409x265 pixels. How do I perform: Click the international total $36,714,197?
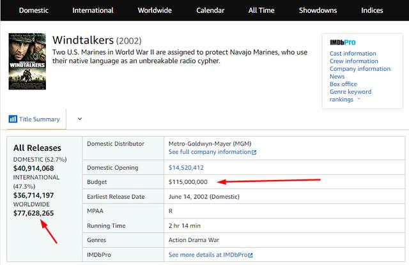pos(33,195)
